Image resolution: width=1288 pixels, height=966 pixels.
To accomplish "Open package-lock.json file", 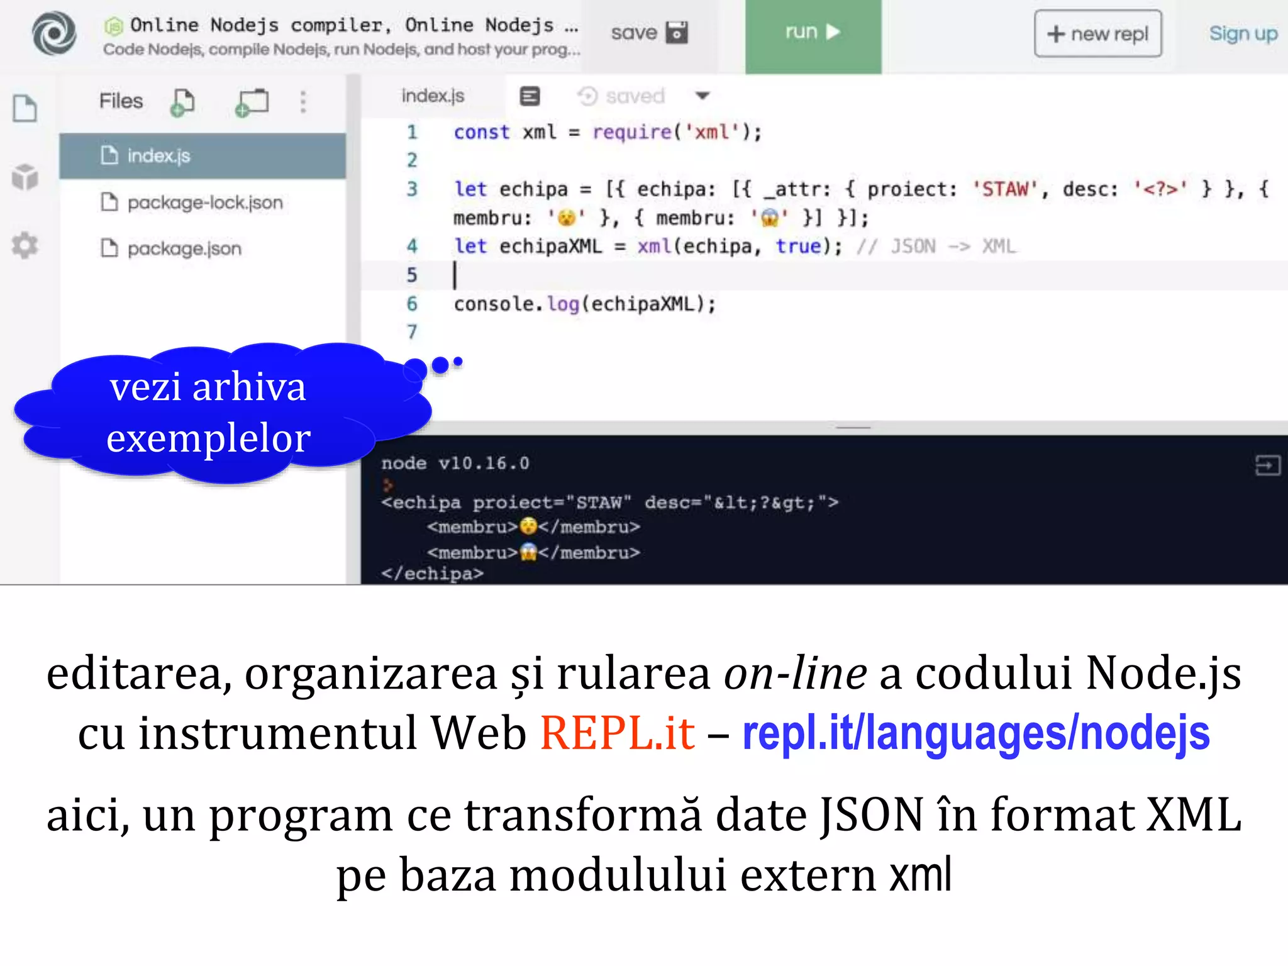I will [204, 203].
